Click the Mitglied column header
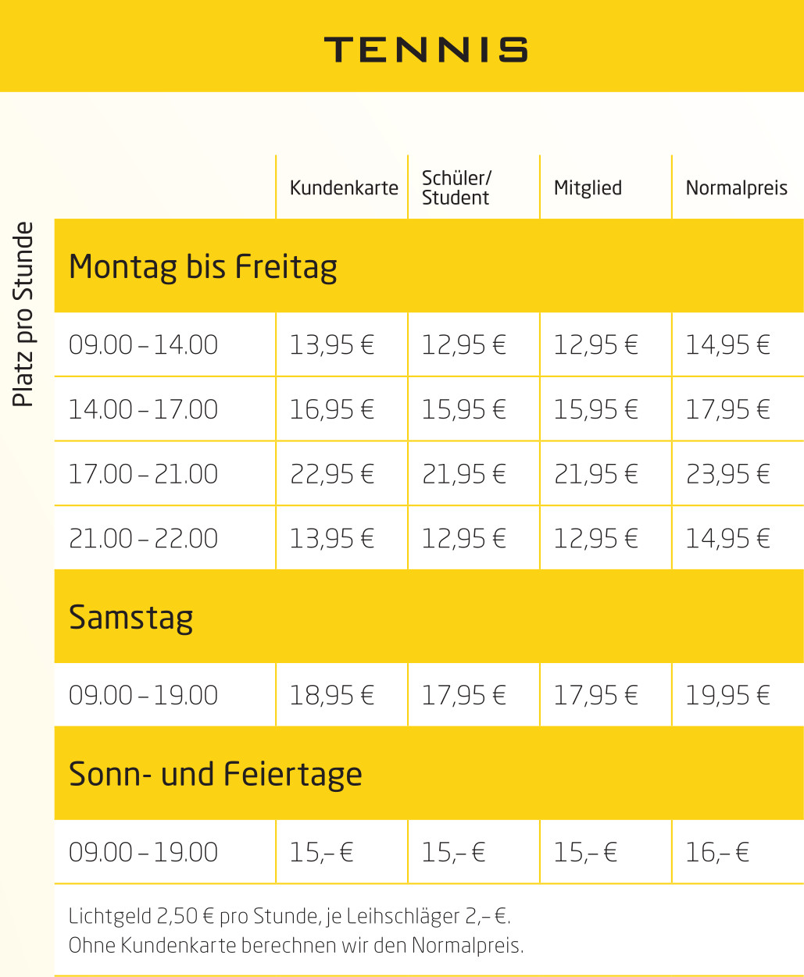804x977 pixels. pyautogui.click(x=588, y=188)
